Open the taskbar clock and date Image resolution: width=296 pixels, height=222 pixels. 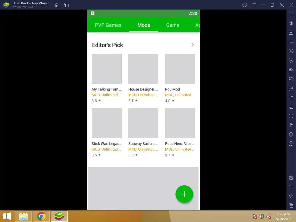pyautogui.click(x=283, y=217)
